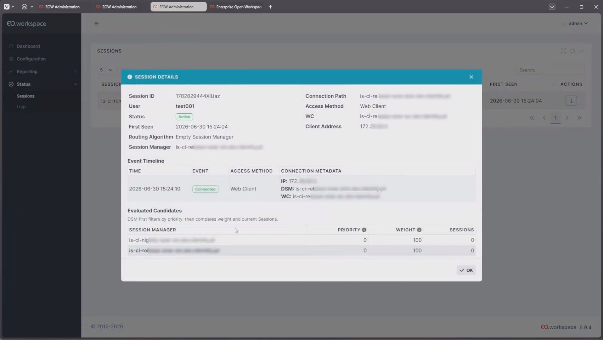Open a new browser tab
This screenshot has width=603, height=340.
270,7
